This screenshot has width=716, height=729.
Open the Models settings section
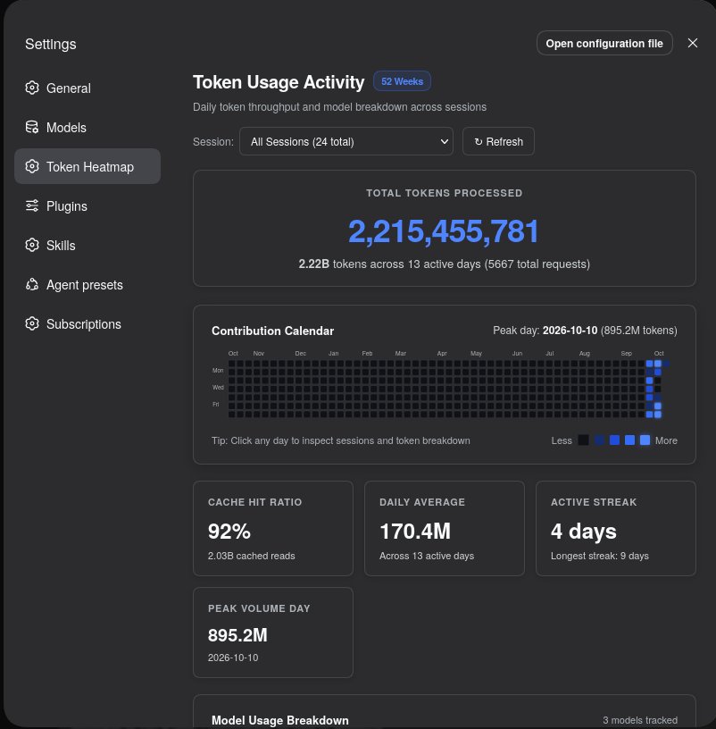coord(87,128)
